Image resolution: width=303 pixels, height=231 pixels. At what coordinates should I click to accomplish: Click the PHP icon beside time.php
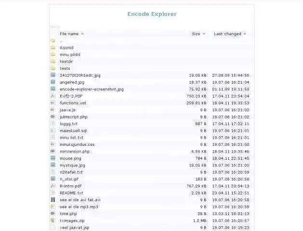tap(53, 214)
